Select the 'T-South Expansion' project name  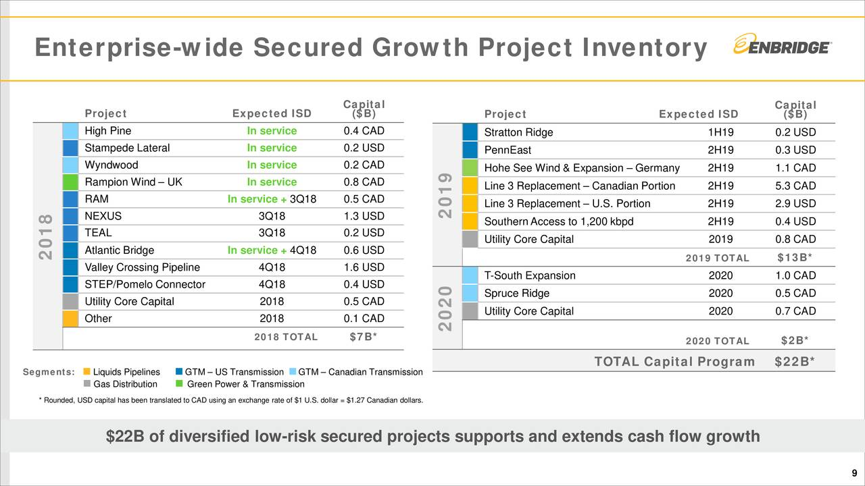pyautogui.click(x=530, y=275)
